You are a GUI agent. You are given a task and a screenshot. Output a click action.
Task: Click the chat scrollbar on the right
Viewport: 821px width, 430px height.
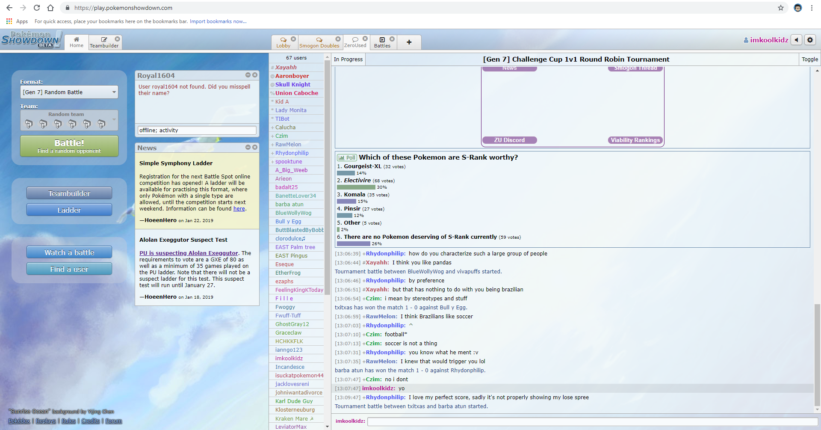[x=817, y=355]
